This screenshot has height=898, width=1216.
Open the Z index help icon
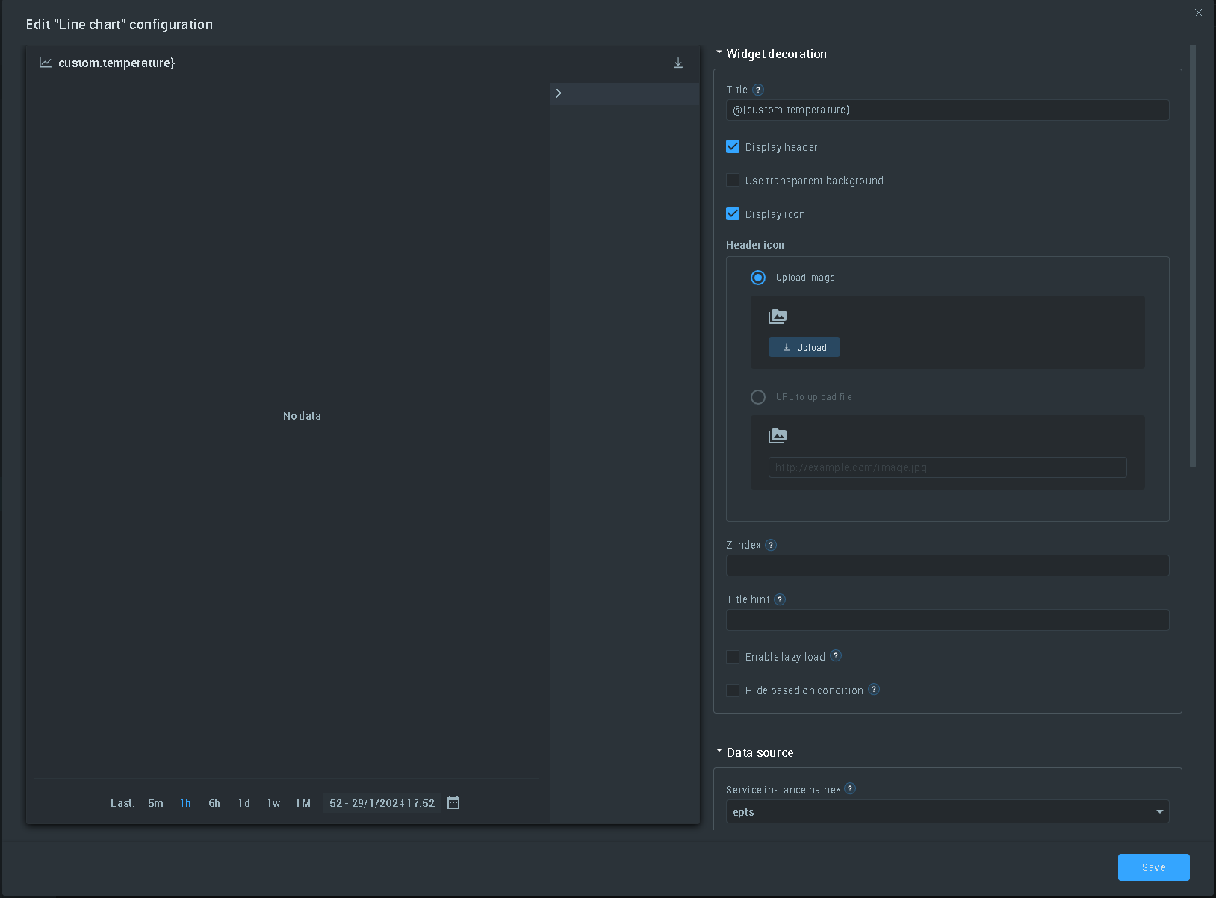tap(771, 545)
